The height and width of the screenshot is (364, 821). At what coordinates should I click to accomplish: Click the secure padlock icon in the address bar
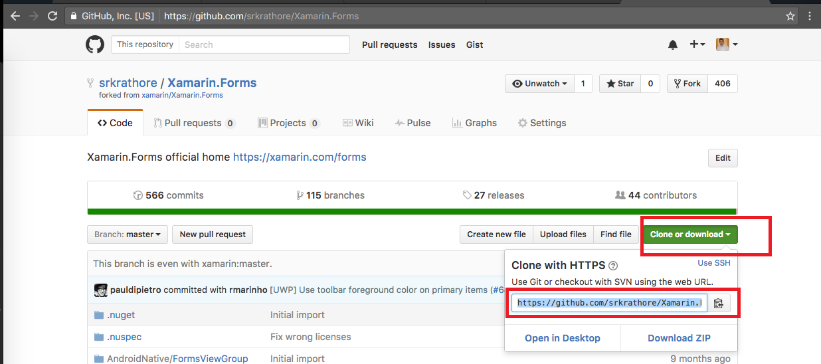coord(74,15)
